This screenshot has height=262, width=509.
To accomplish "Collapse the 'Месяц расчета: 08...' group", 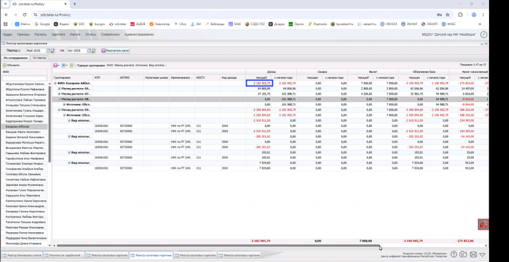I will click(x=60, y=99).
